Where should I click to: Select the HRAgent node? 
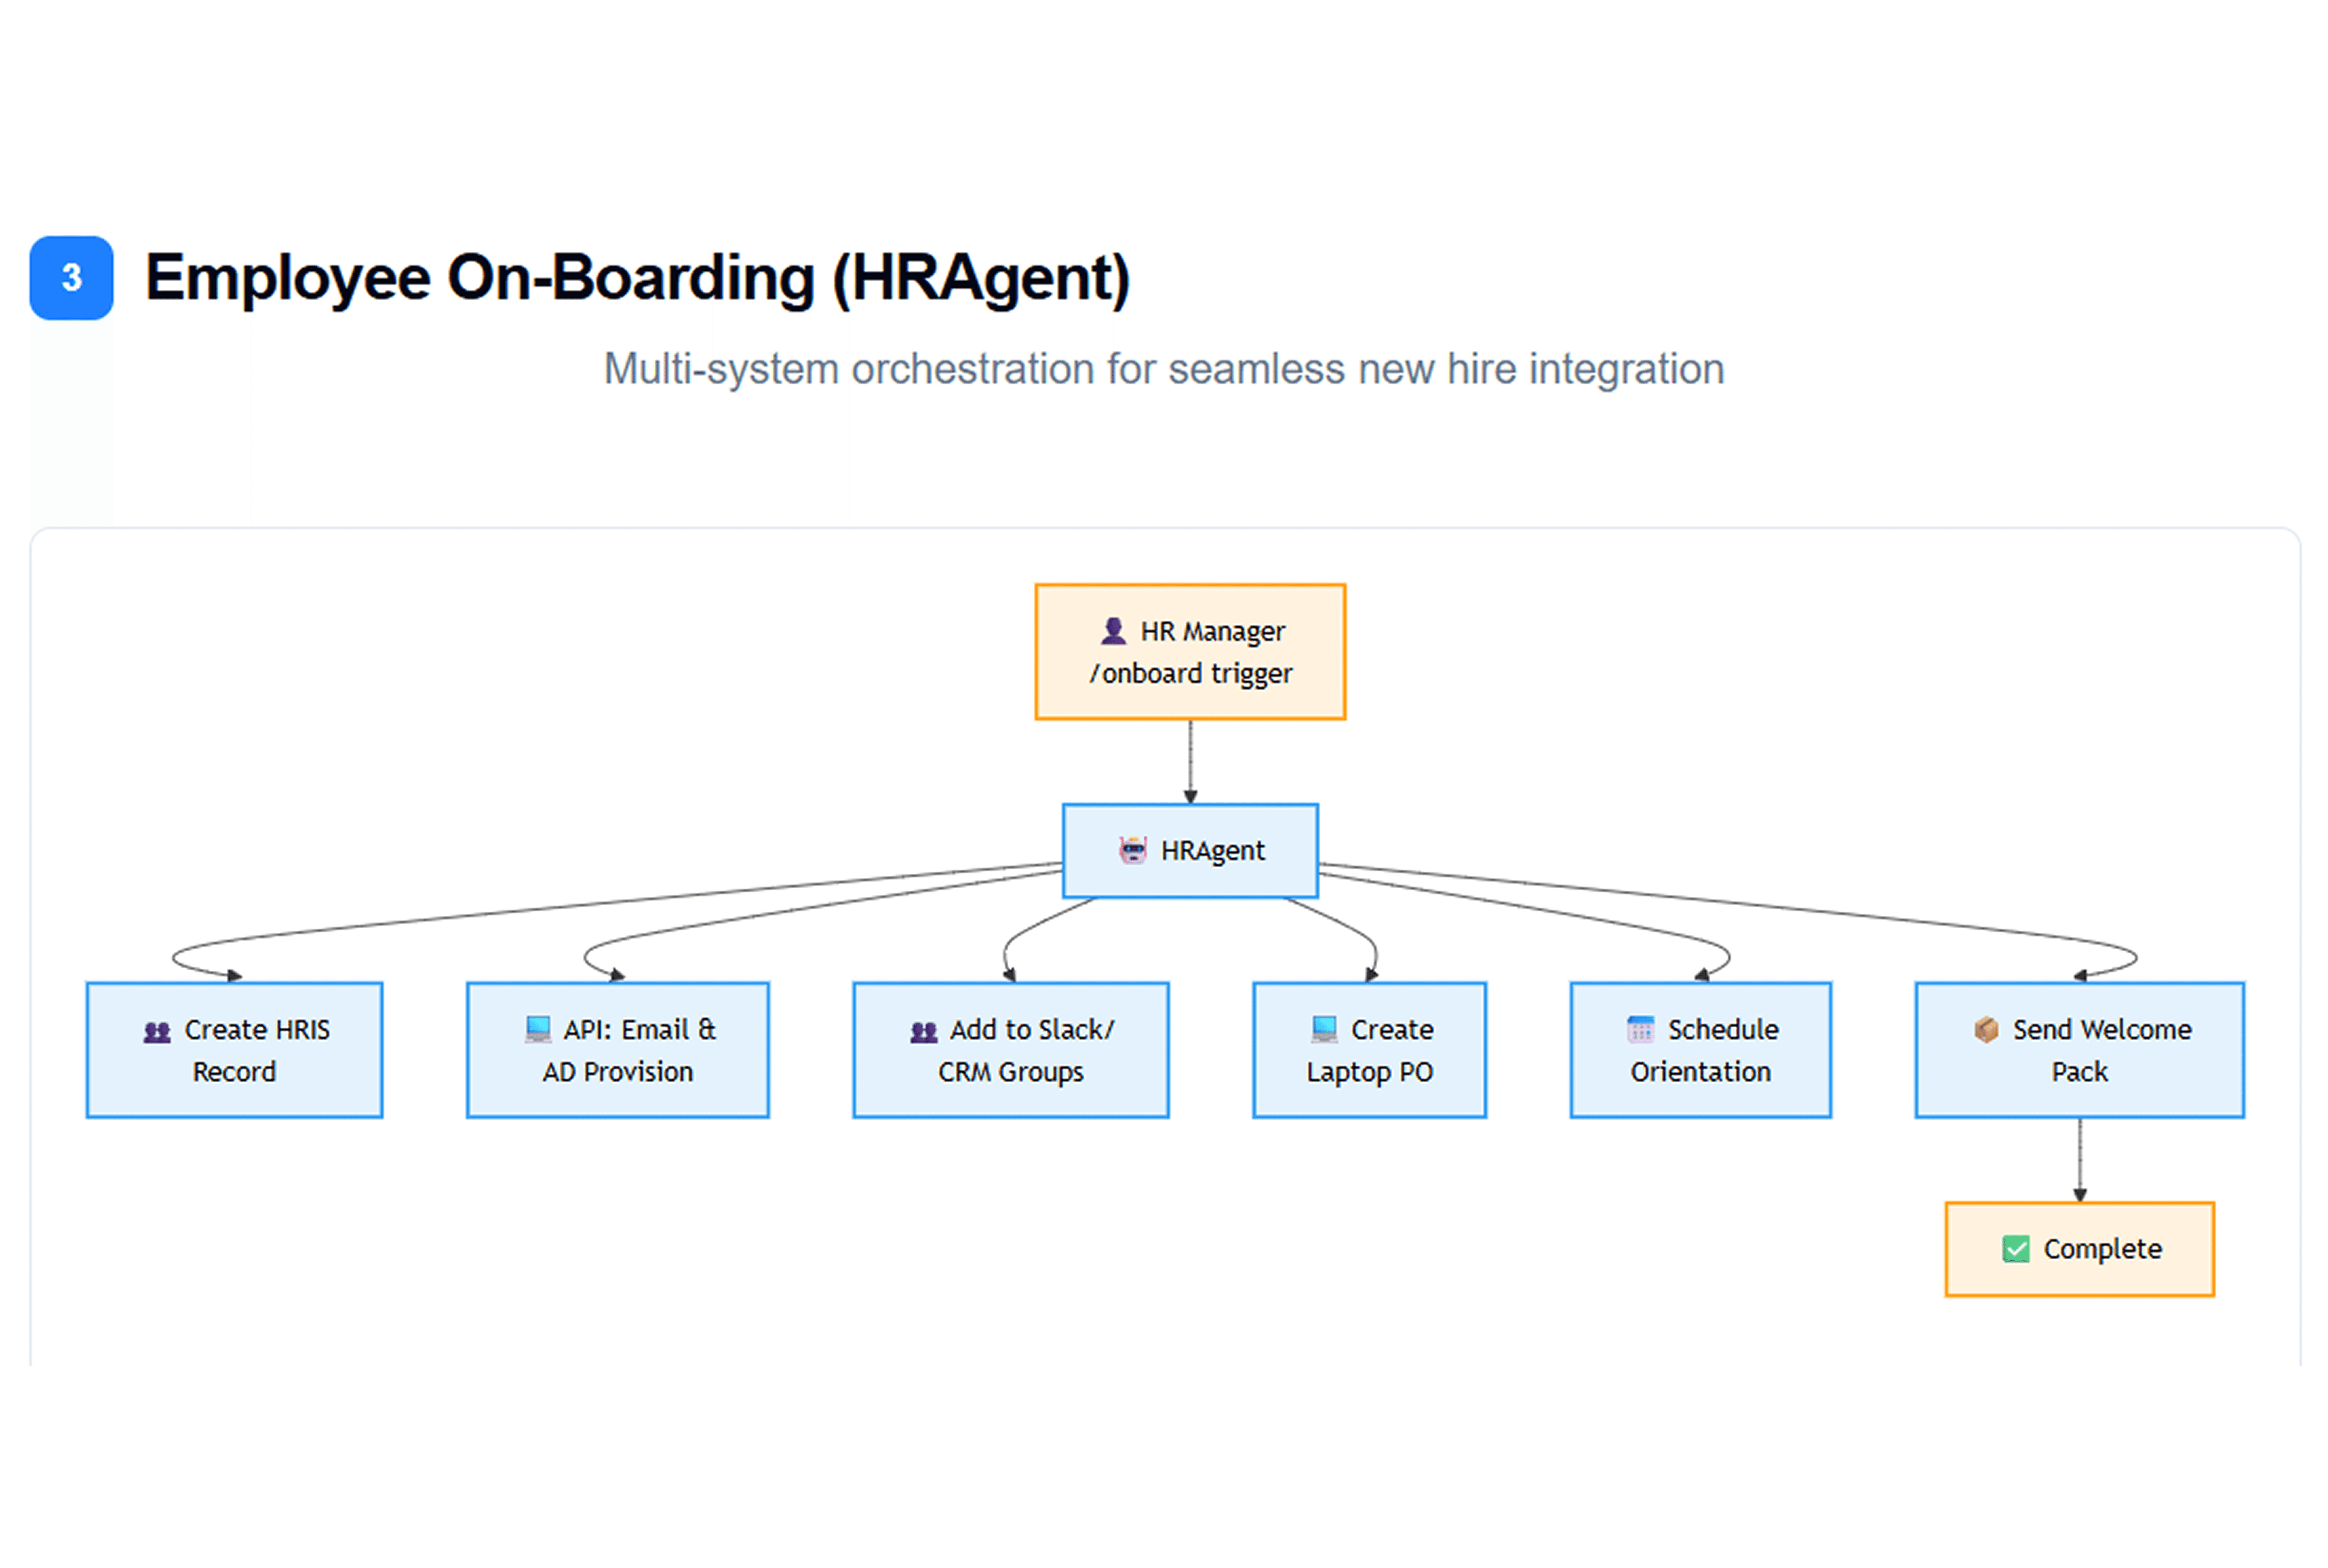(x=1190, y=851)
